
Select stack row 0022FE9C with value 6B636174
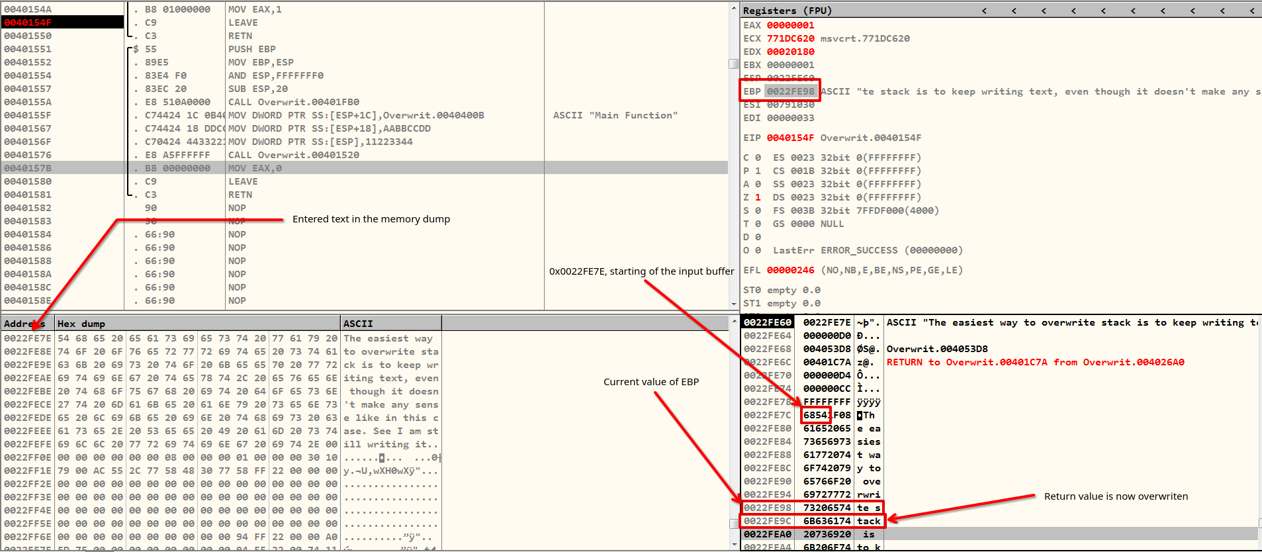(1000, 521)
